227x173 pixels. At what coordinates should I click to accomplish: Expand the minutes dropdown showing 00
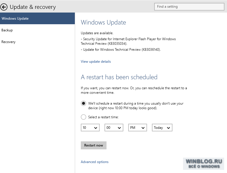coord(114,127)
